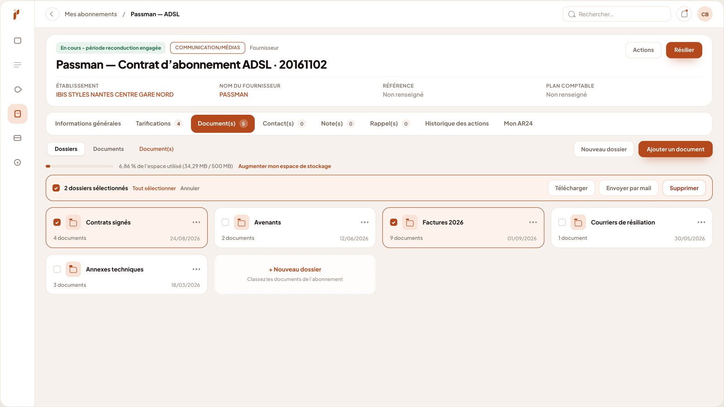Select the highlighted subscriptions icon in sidebar
Screen dimensions: 724x407
(x=18, y=114)
